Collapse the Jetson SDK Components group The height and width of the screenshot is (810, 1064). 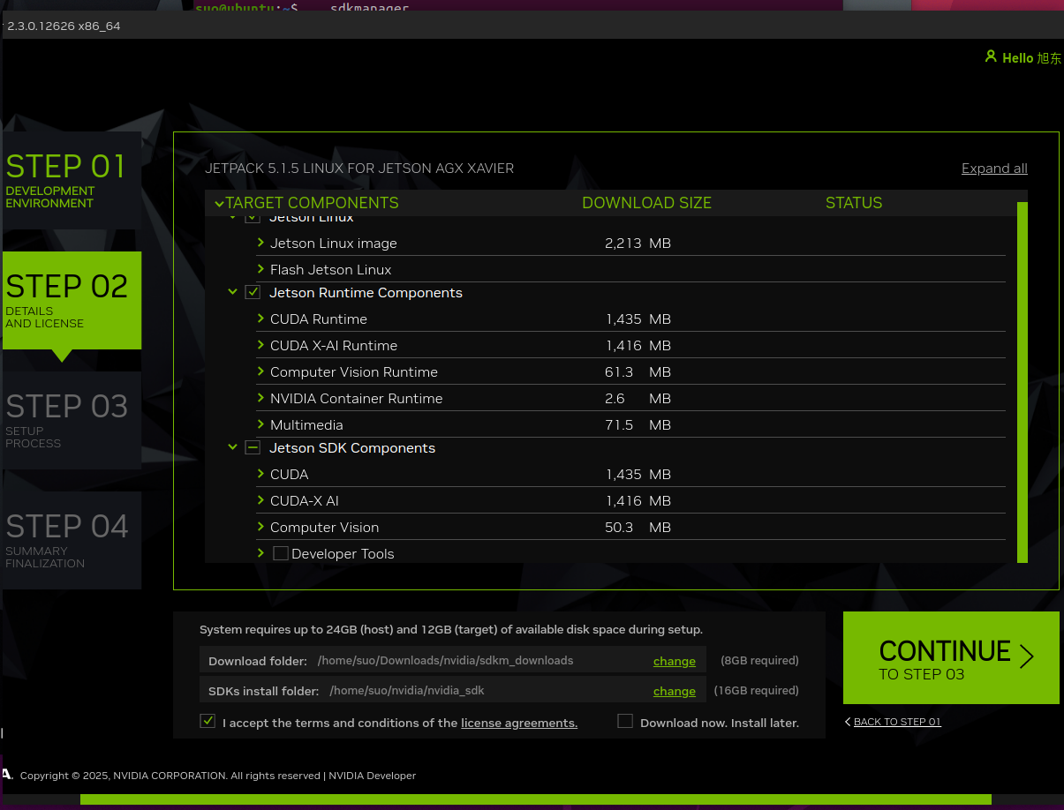point(233,446)
